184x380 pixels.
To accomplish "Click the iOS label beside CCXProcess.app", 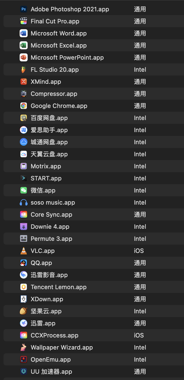I will click(139, 335).
